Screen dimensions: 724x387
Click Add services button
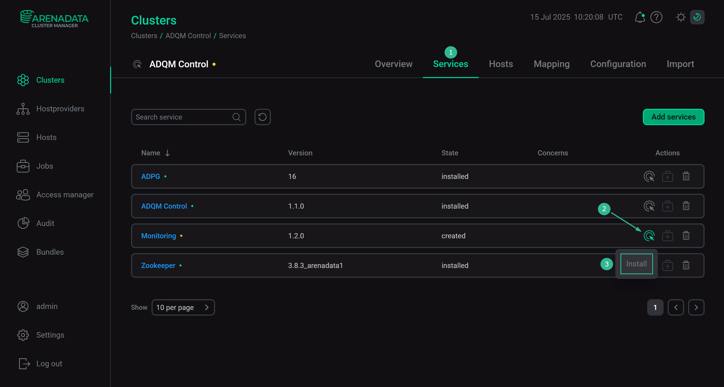coord(673,117)
